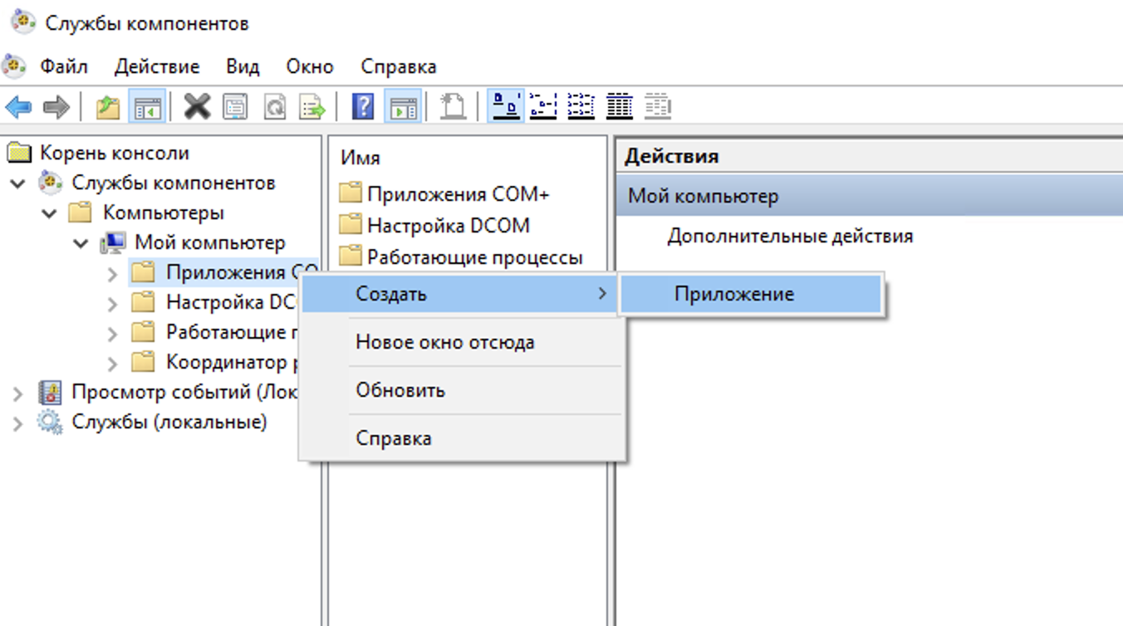Viewport: 1123px width, 626px height.
Task: Click the Delete X toolbar icon
Action: (x=197, y=106)
